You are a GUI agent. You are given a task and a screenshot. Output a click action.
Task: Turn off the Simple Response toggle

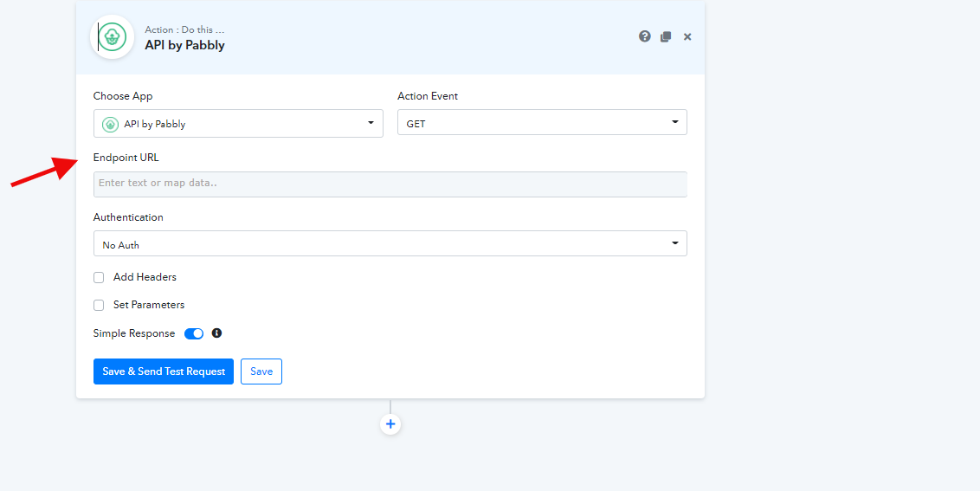(194, 333)
